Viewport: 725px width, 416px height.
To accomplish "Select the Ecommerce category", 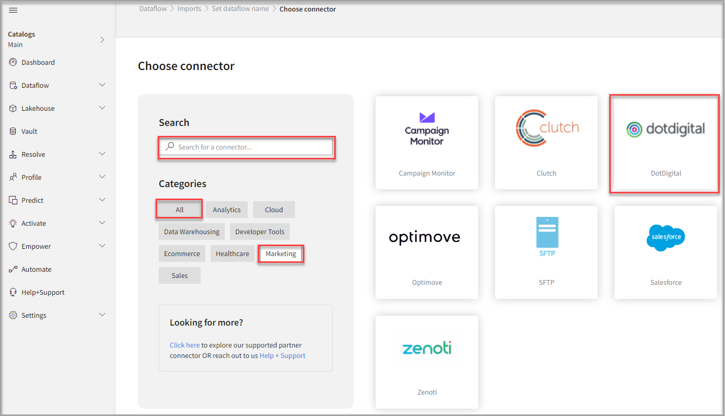I will pyautogui.click(x=182, y=253).
